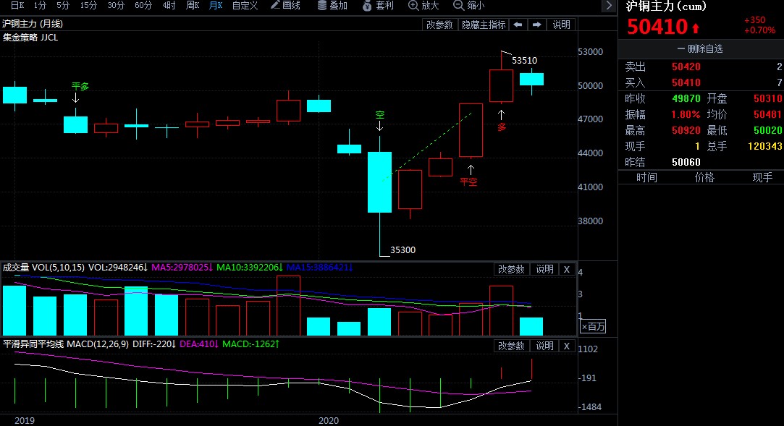
Task: Click 改参数 in the main chart header
Action: click(x=439, y=25)
